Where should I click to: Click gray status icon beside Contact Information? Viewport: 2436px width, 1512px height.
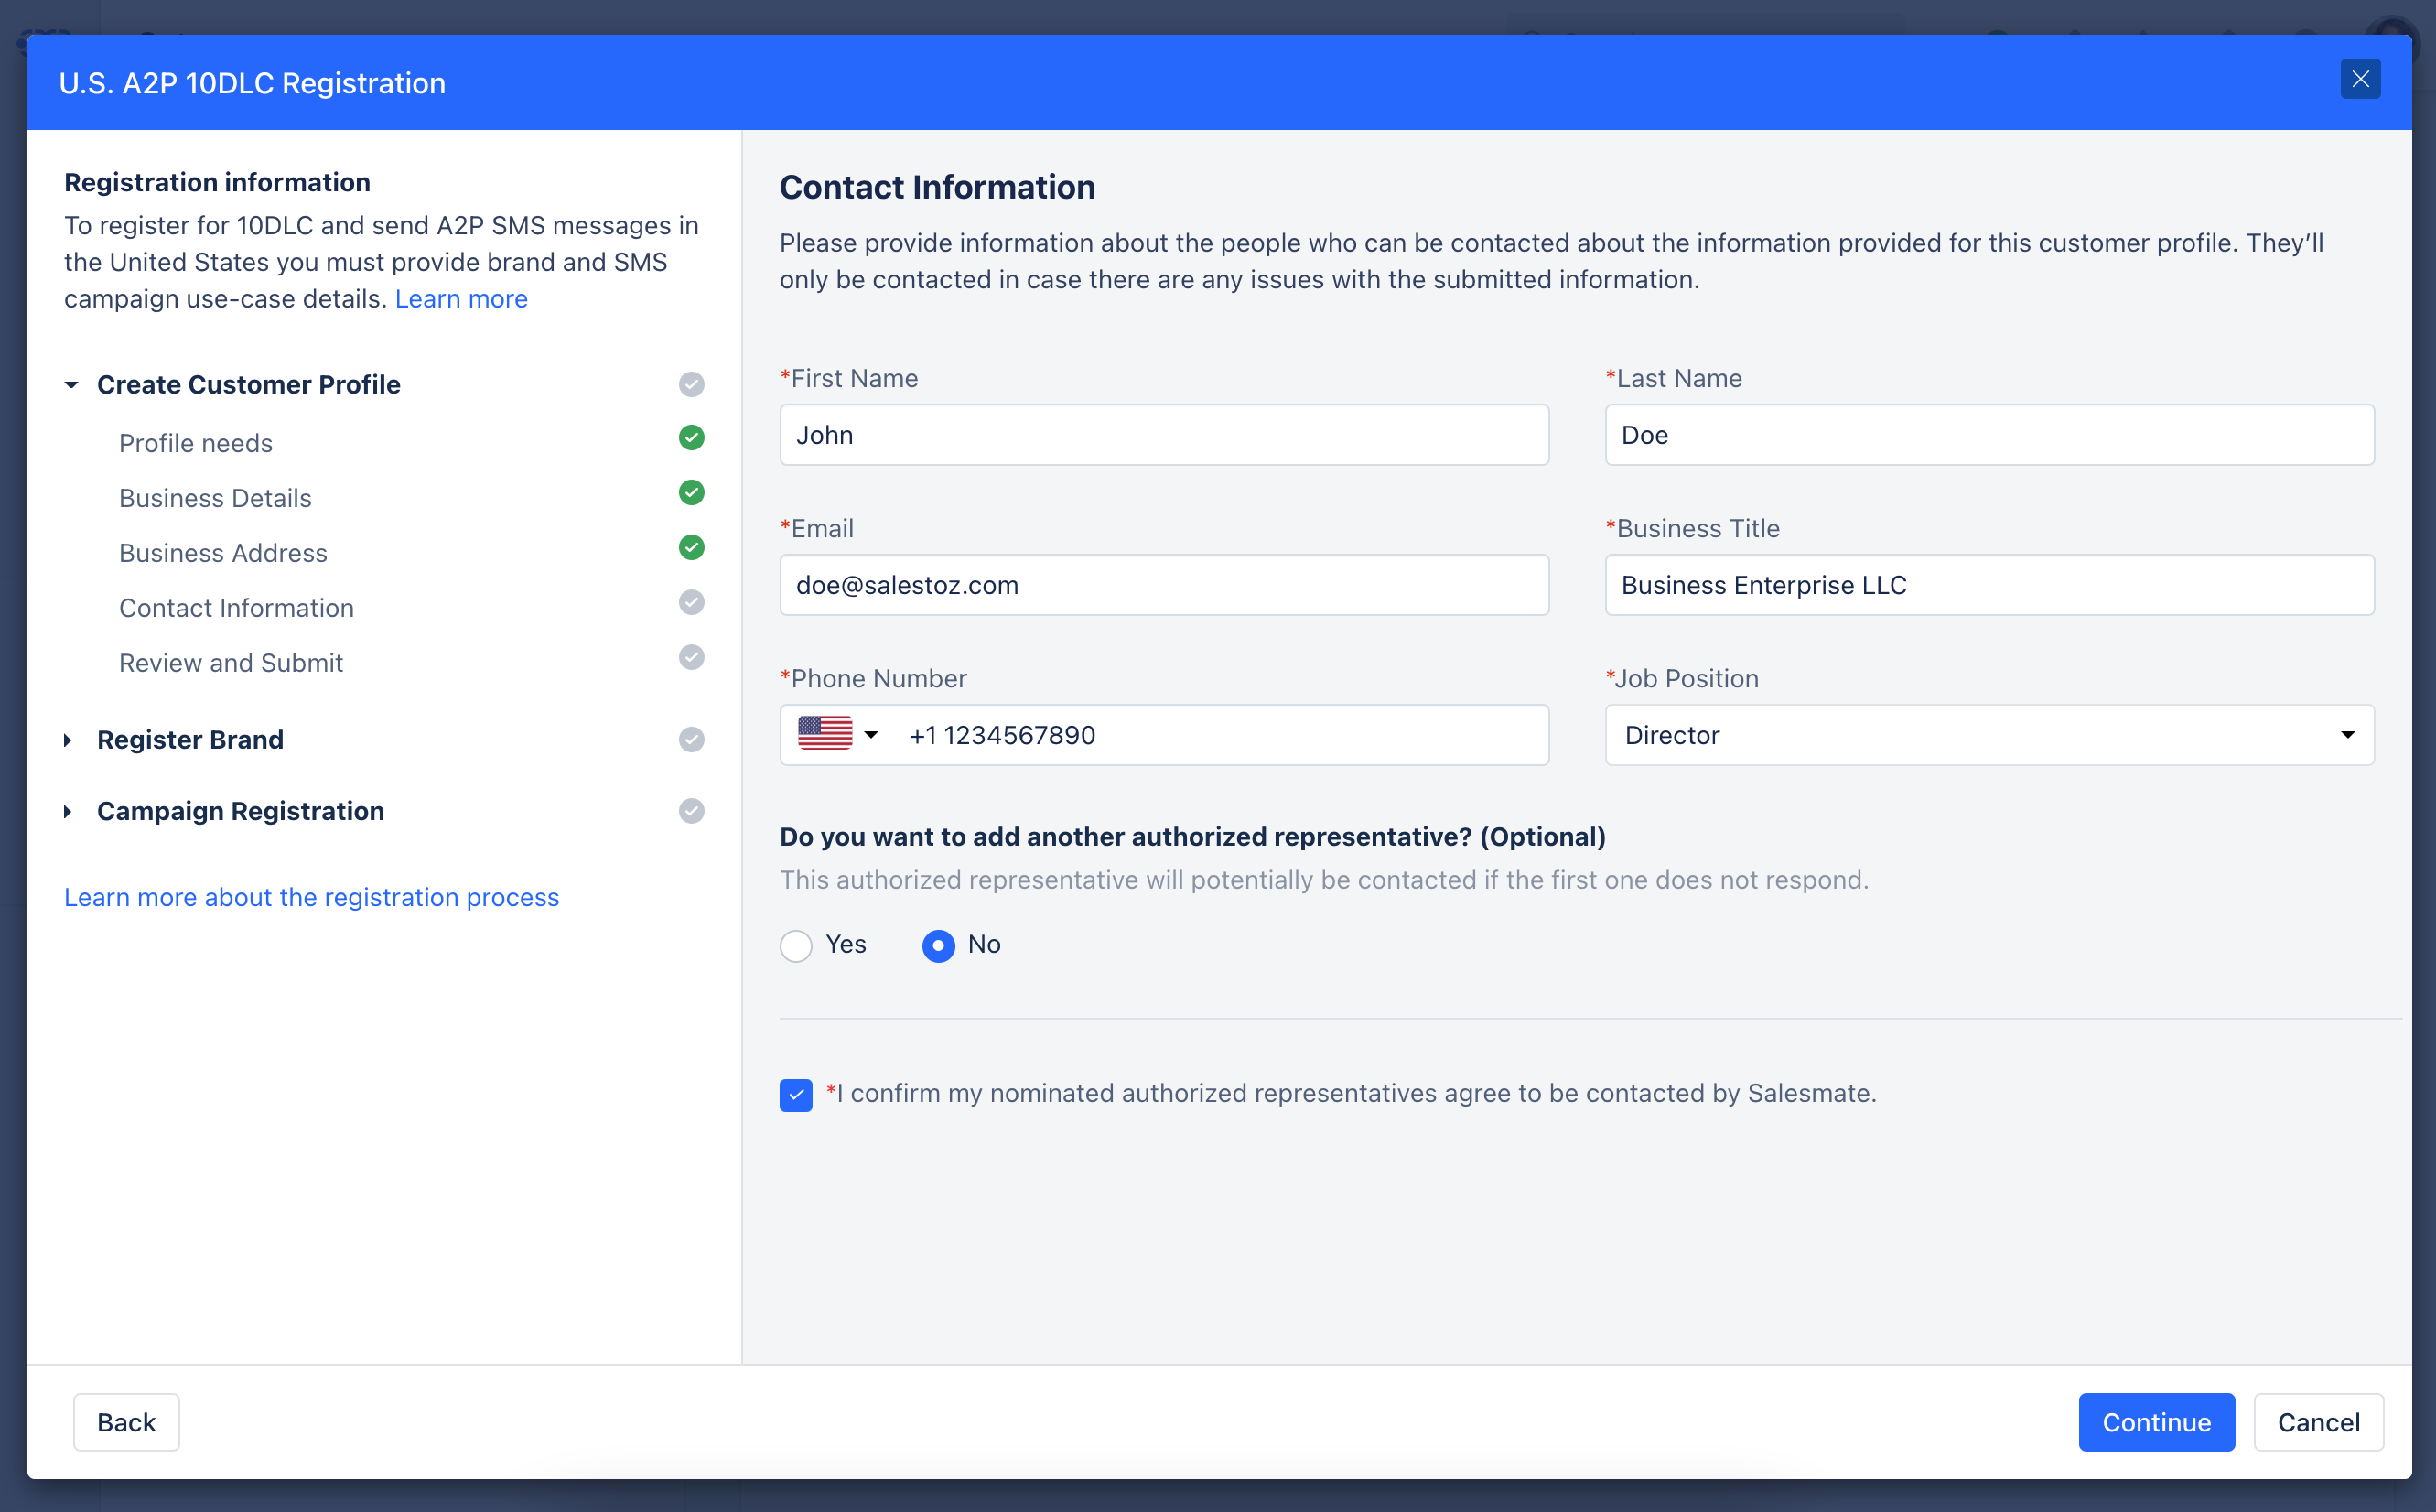click(691, 603)
